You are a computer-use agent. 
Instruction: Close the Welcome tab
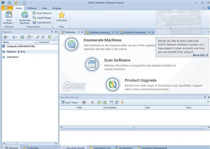point(82,32)
